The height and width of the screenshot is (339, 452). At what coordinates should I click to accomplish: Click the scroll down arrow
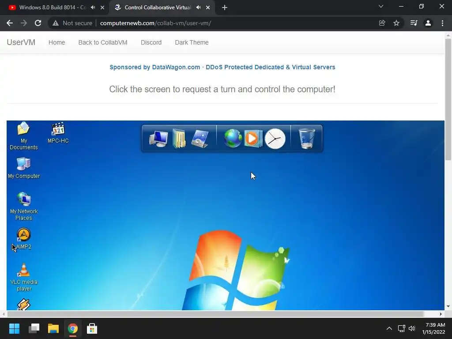(448, 306)
